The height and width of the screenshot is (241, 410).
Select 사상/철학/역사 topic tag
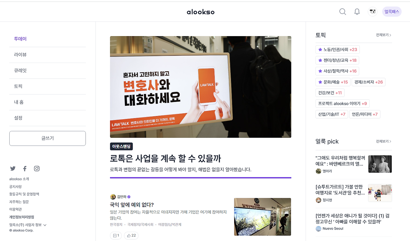click(337, 71)
